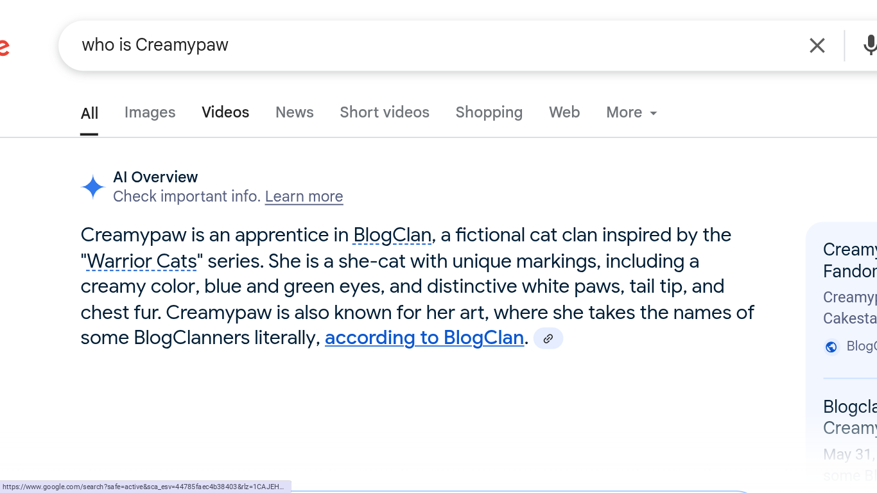
Task: Click the underlined BlogClan term in the overview
Action: [392, 235]
